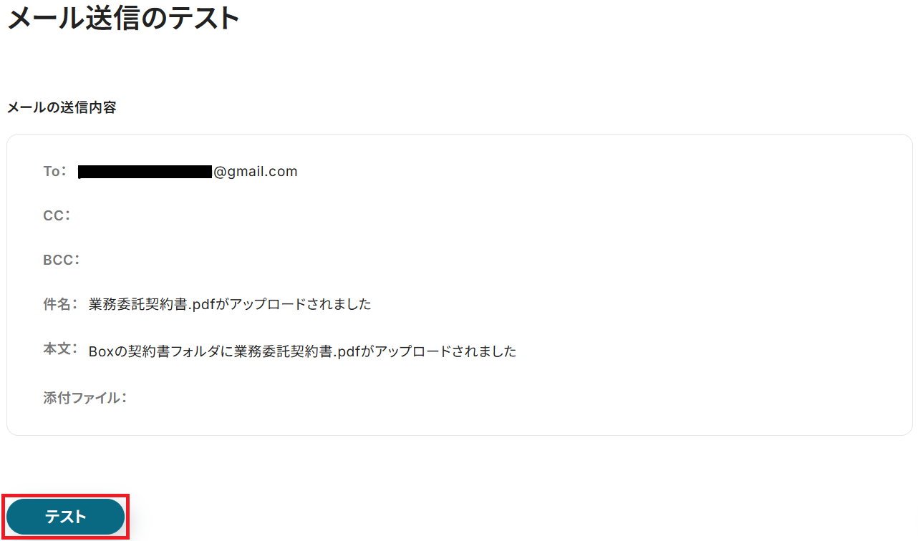Click the 添付ファイル: label
918x541 pixels.
point(85,398)
